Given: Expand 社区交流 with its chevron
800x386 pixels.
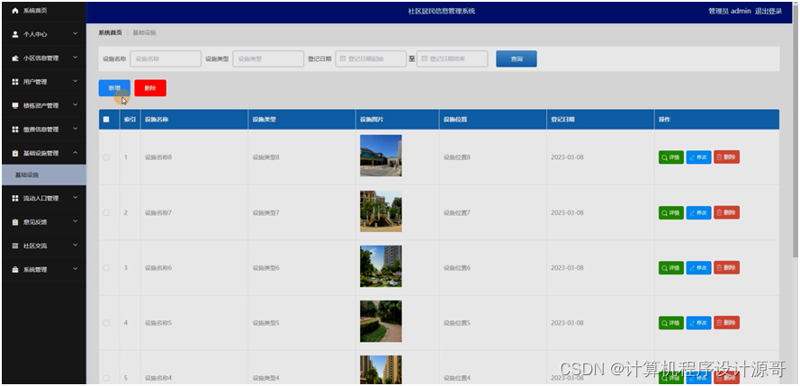Looking at the screenshot, I should (75, 246).
